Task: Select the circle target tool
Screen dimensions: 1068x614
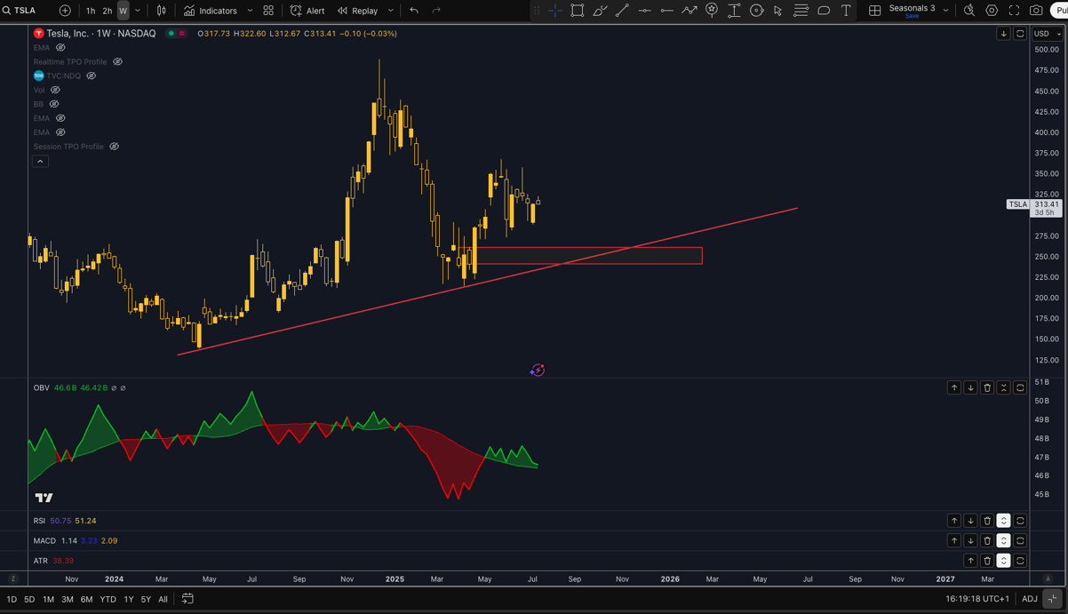Action: tap(756, 11)
